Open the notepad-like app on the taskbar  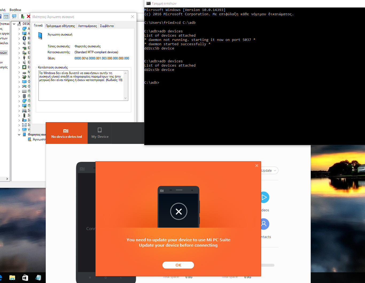[38, 278]
